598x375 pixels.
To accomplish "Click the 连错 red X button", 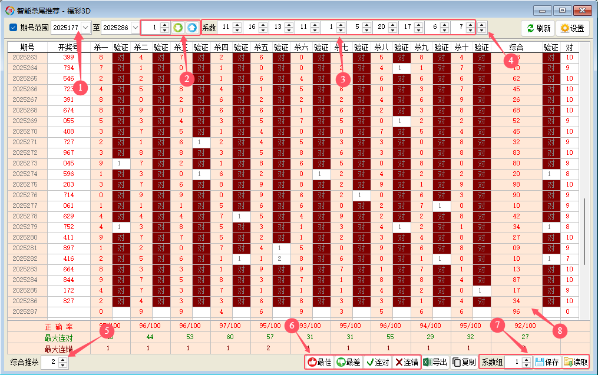I will click(406, 363).
